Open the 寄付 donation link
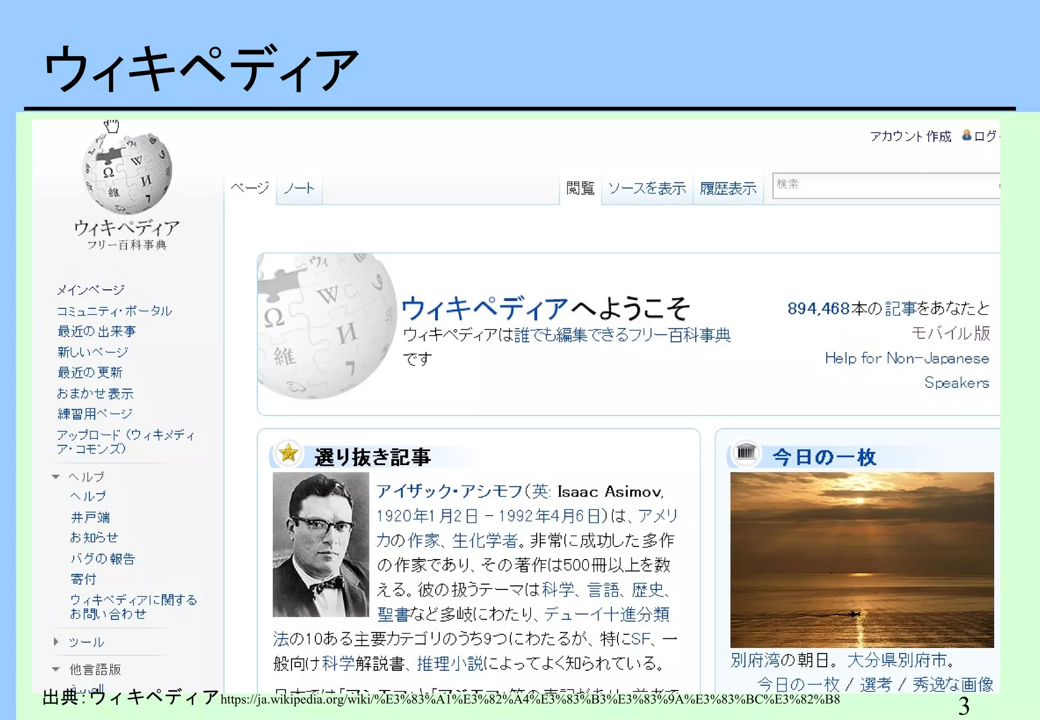1040x720 pixels. point(83,579)
